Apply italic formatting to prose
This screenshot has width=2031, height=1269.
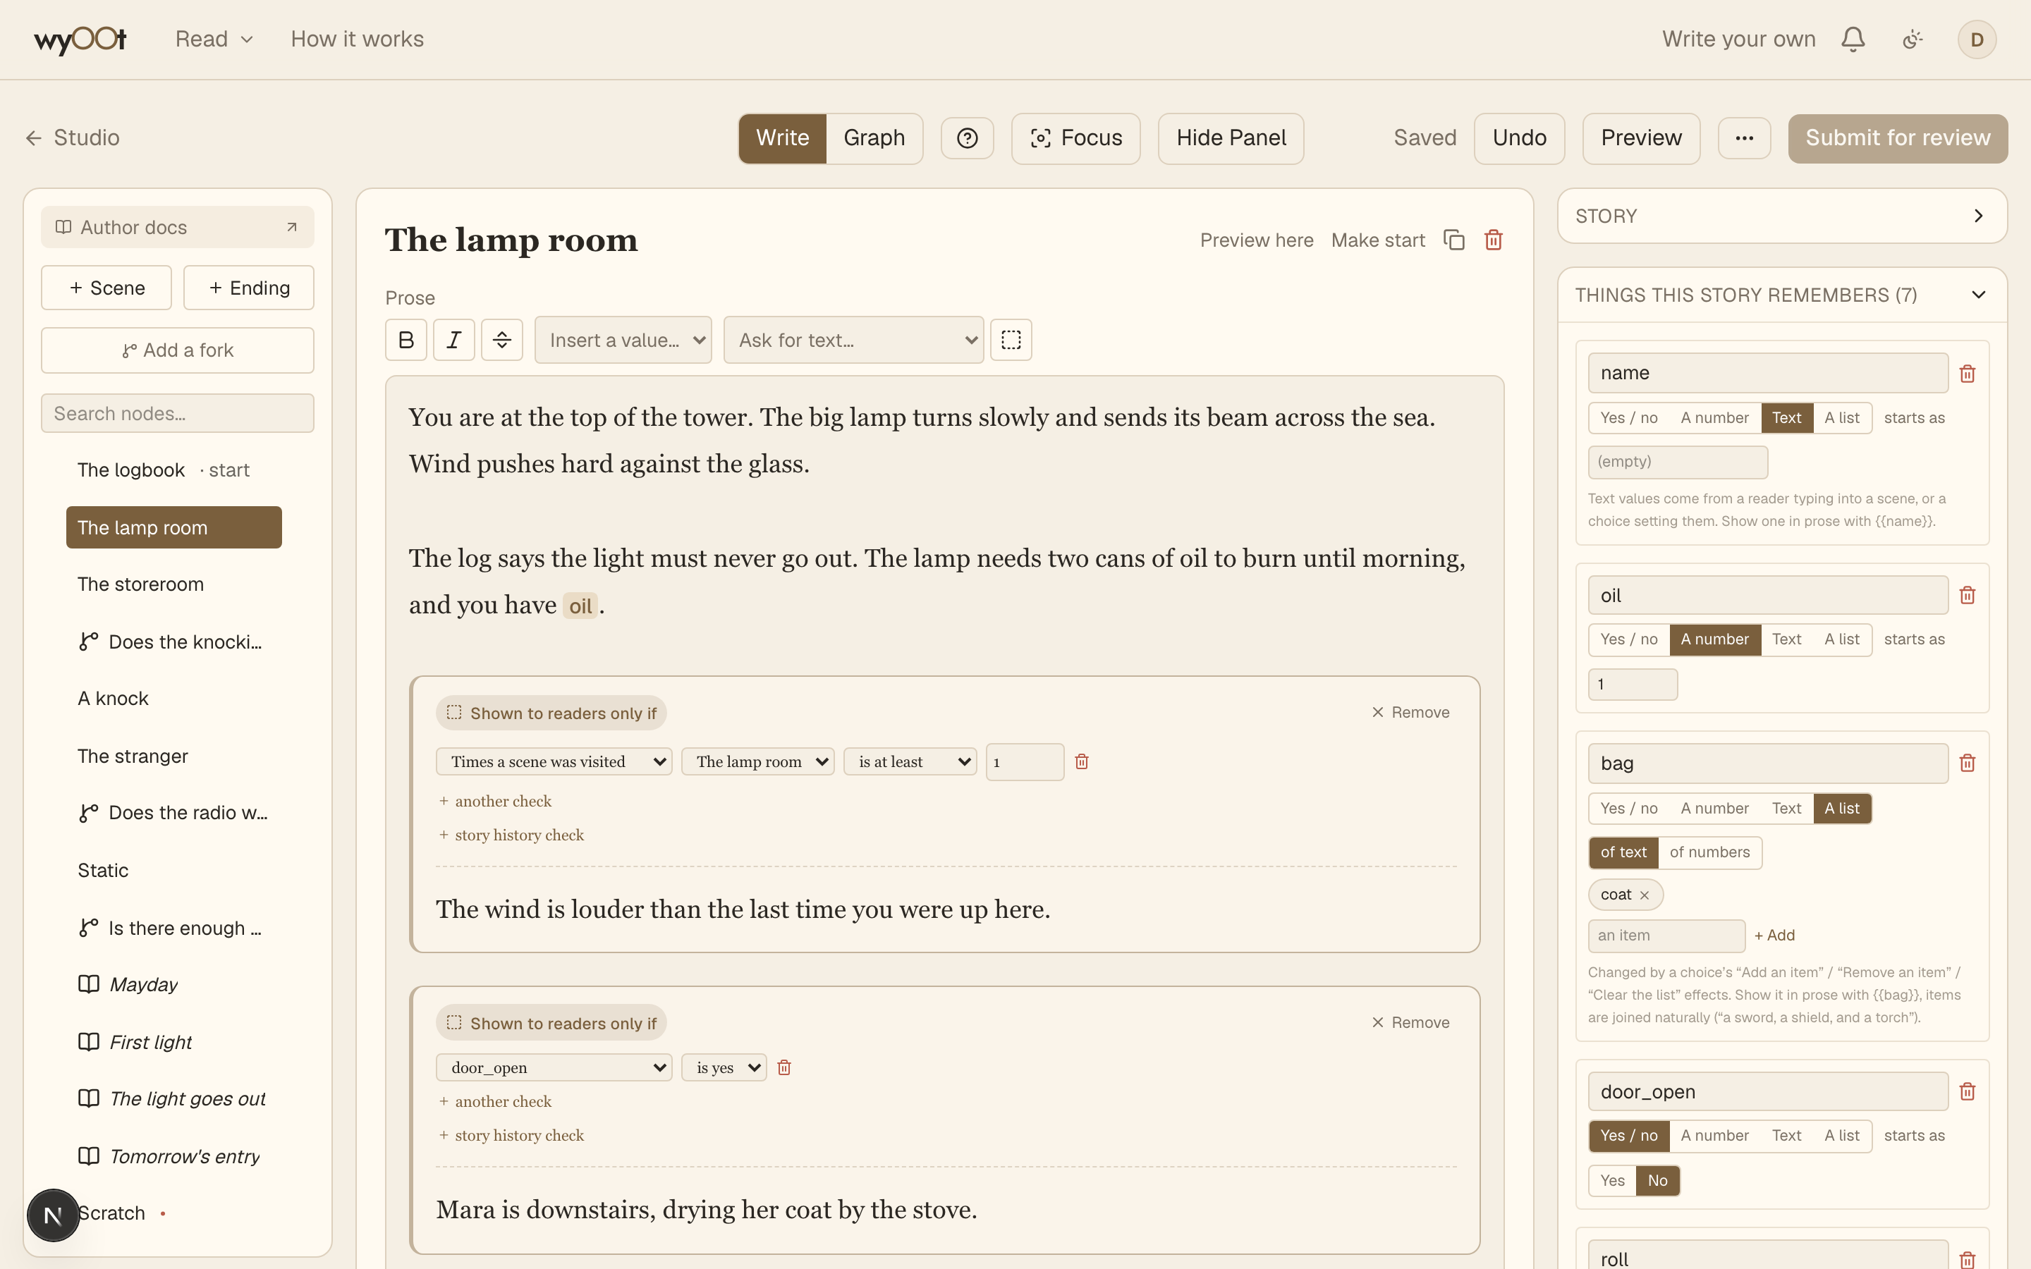[454, 340]
